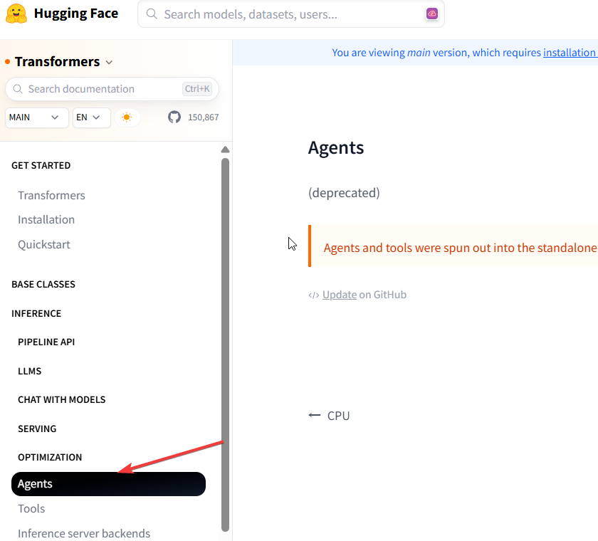
Task: Expand the PIPELINE API section
Action: pyautogui.click(x=46, y=342)
